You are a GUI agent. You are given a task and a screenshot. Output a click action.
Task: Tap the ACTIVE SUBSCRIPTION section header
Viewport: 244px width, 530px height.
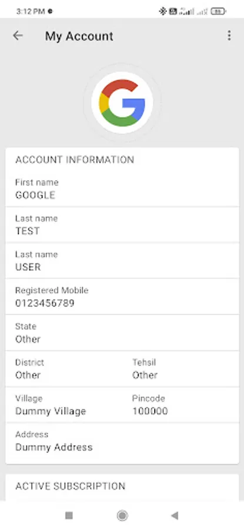[70, 486]
